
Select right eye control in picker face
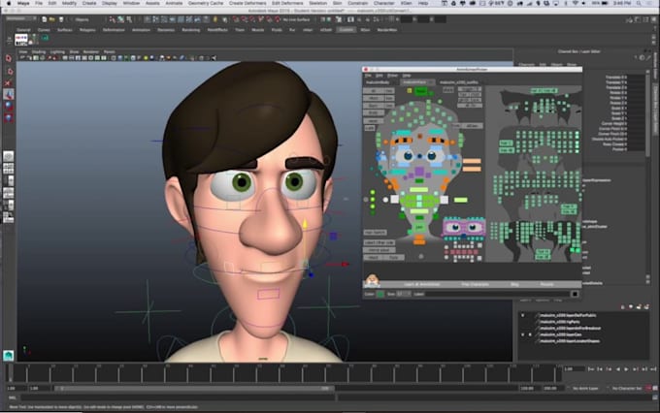tap(432, 156)
